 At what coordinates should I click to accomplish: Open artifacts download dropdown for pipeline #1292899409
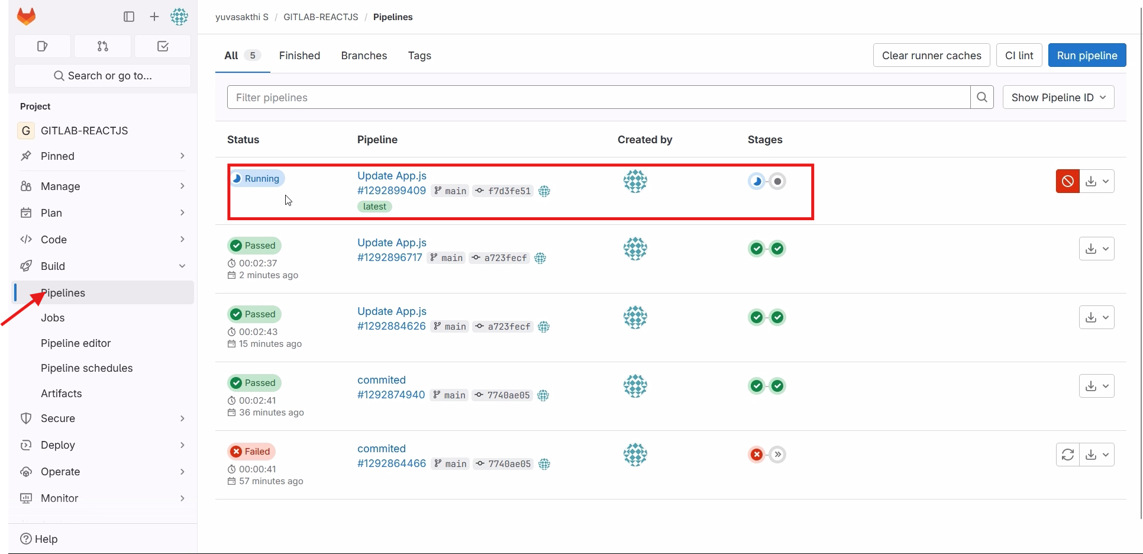click(1097, 181)
